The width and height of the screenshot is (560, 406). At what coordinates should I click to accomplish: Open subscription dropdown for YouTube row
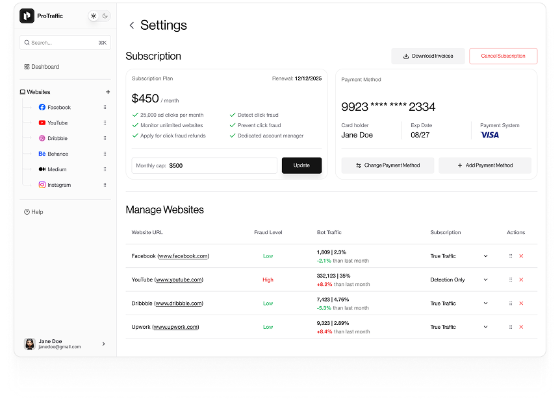[x=486, y=280]
